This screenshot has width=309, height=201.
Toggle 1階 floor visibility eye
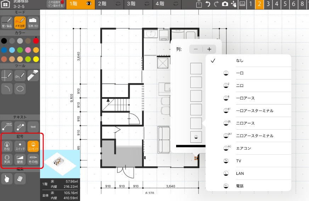[x=88, y=4]
